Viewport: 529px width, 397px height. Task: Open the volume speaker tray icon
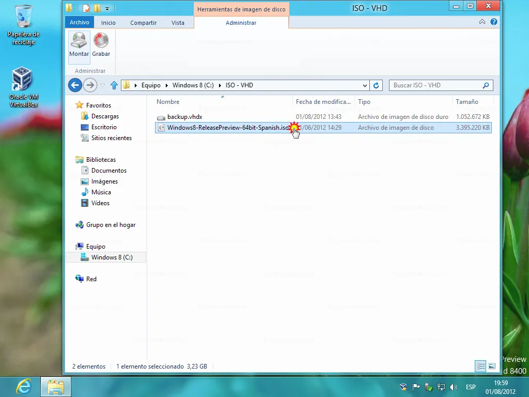[454, 387]
